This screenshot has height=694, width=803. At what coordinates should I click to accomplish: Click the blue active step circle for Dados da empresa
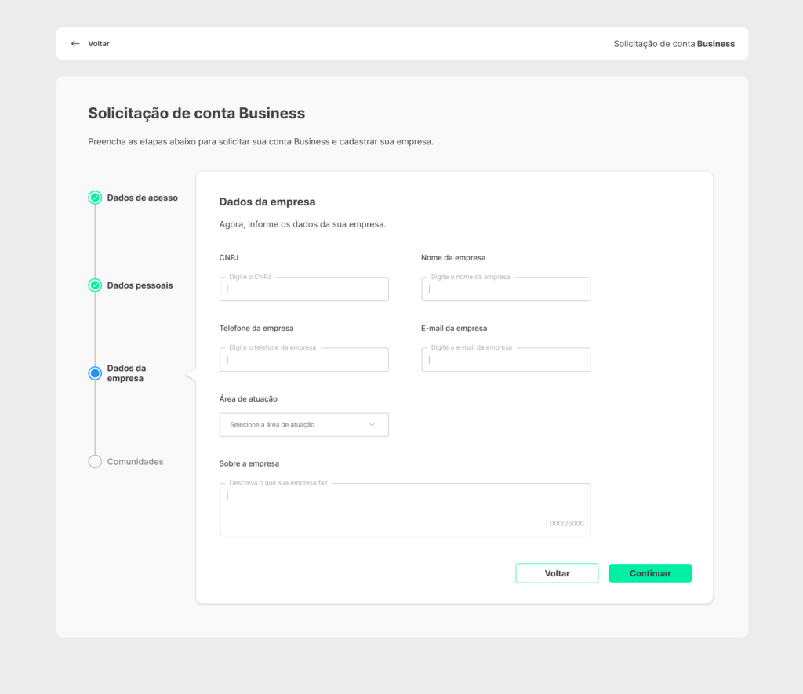[x=95, y=373]
